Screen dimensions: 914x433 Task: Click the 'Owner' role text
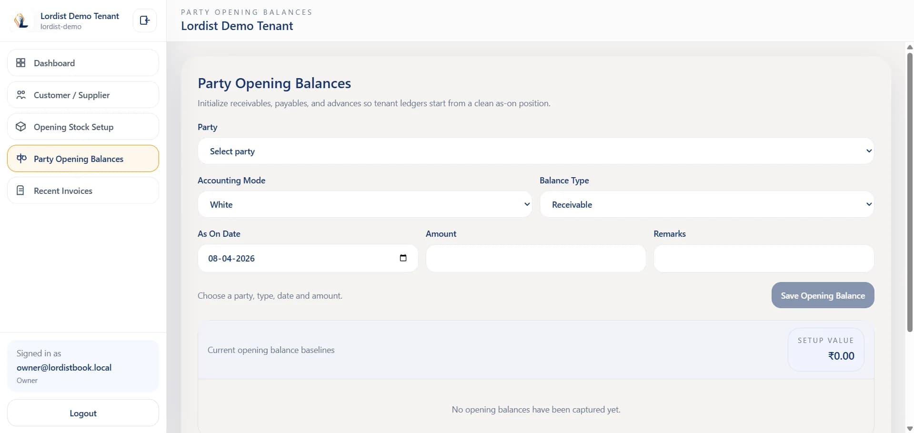(27, 380)
